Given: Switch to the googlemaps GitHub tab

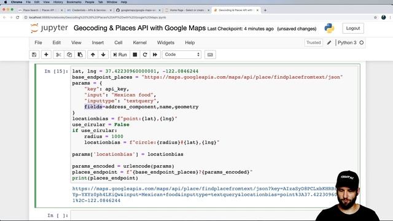Looking at the screenshot, I should click(x=138, y=10).
